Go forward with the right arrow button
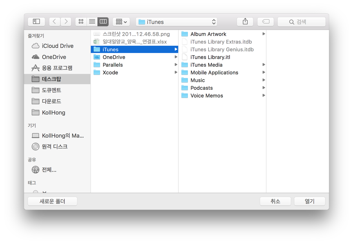This screenshot has width=353, height=244. click(66, 22)
